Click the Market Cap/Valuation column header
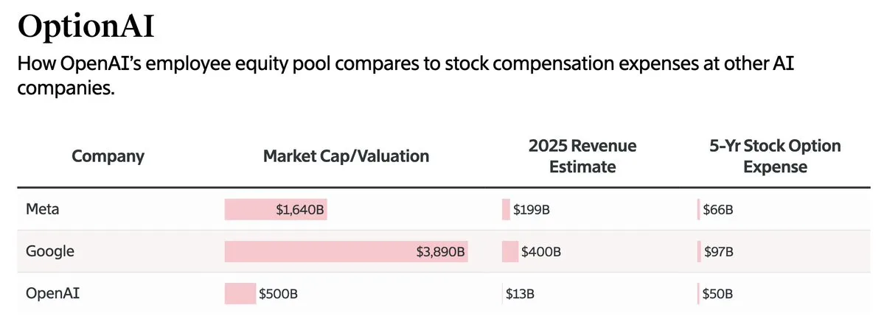 click(347, 156)
